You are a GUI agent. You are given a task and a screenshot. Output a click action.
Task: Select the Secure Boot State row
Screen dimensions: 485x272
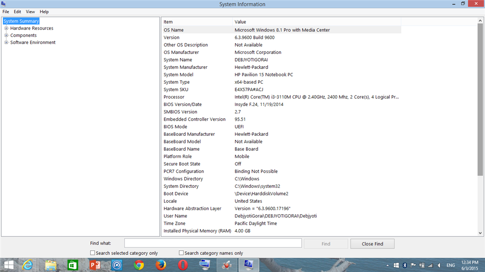coord(281,164)
